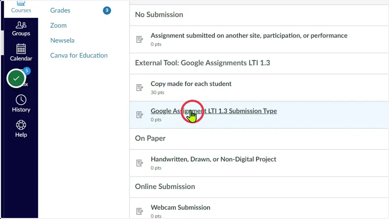Open Google Assignment LTI 1.3 Submission Type
Screen dimensions: 389x219
click(214, 111)
